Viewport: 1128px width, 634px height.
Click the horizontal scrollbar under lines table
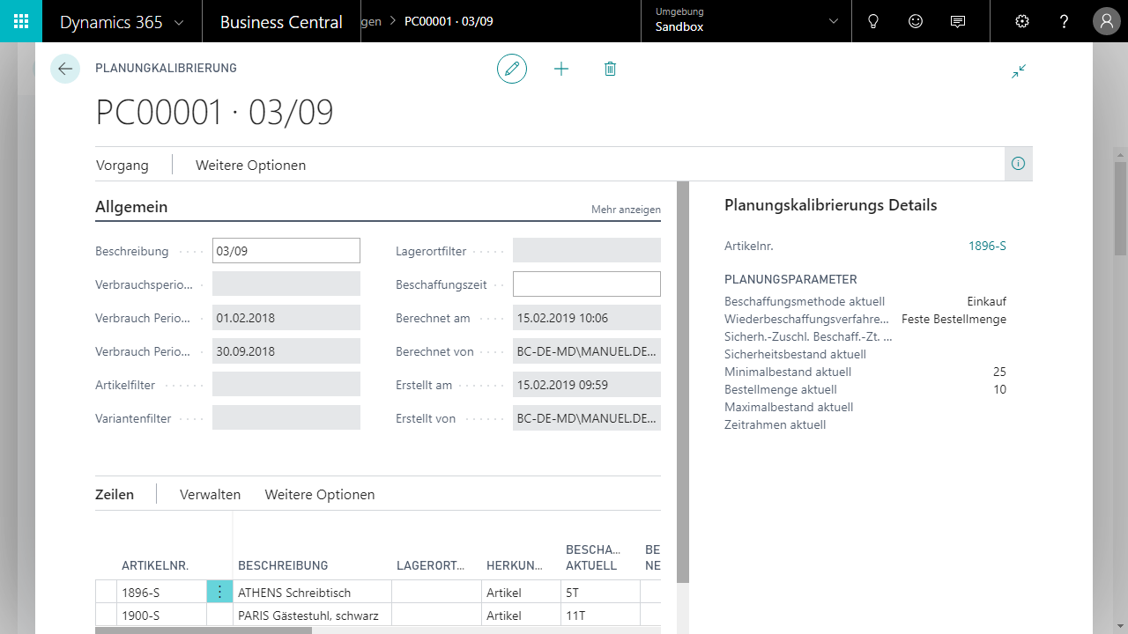click(204, 630)
